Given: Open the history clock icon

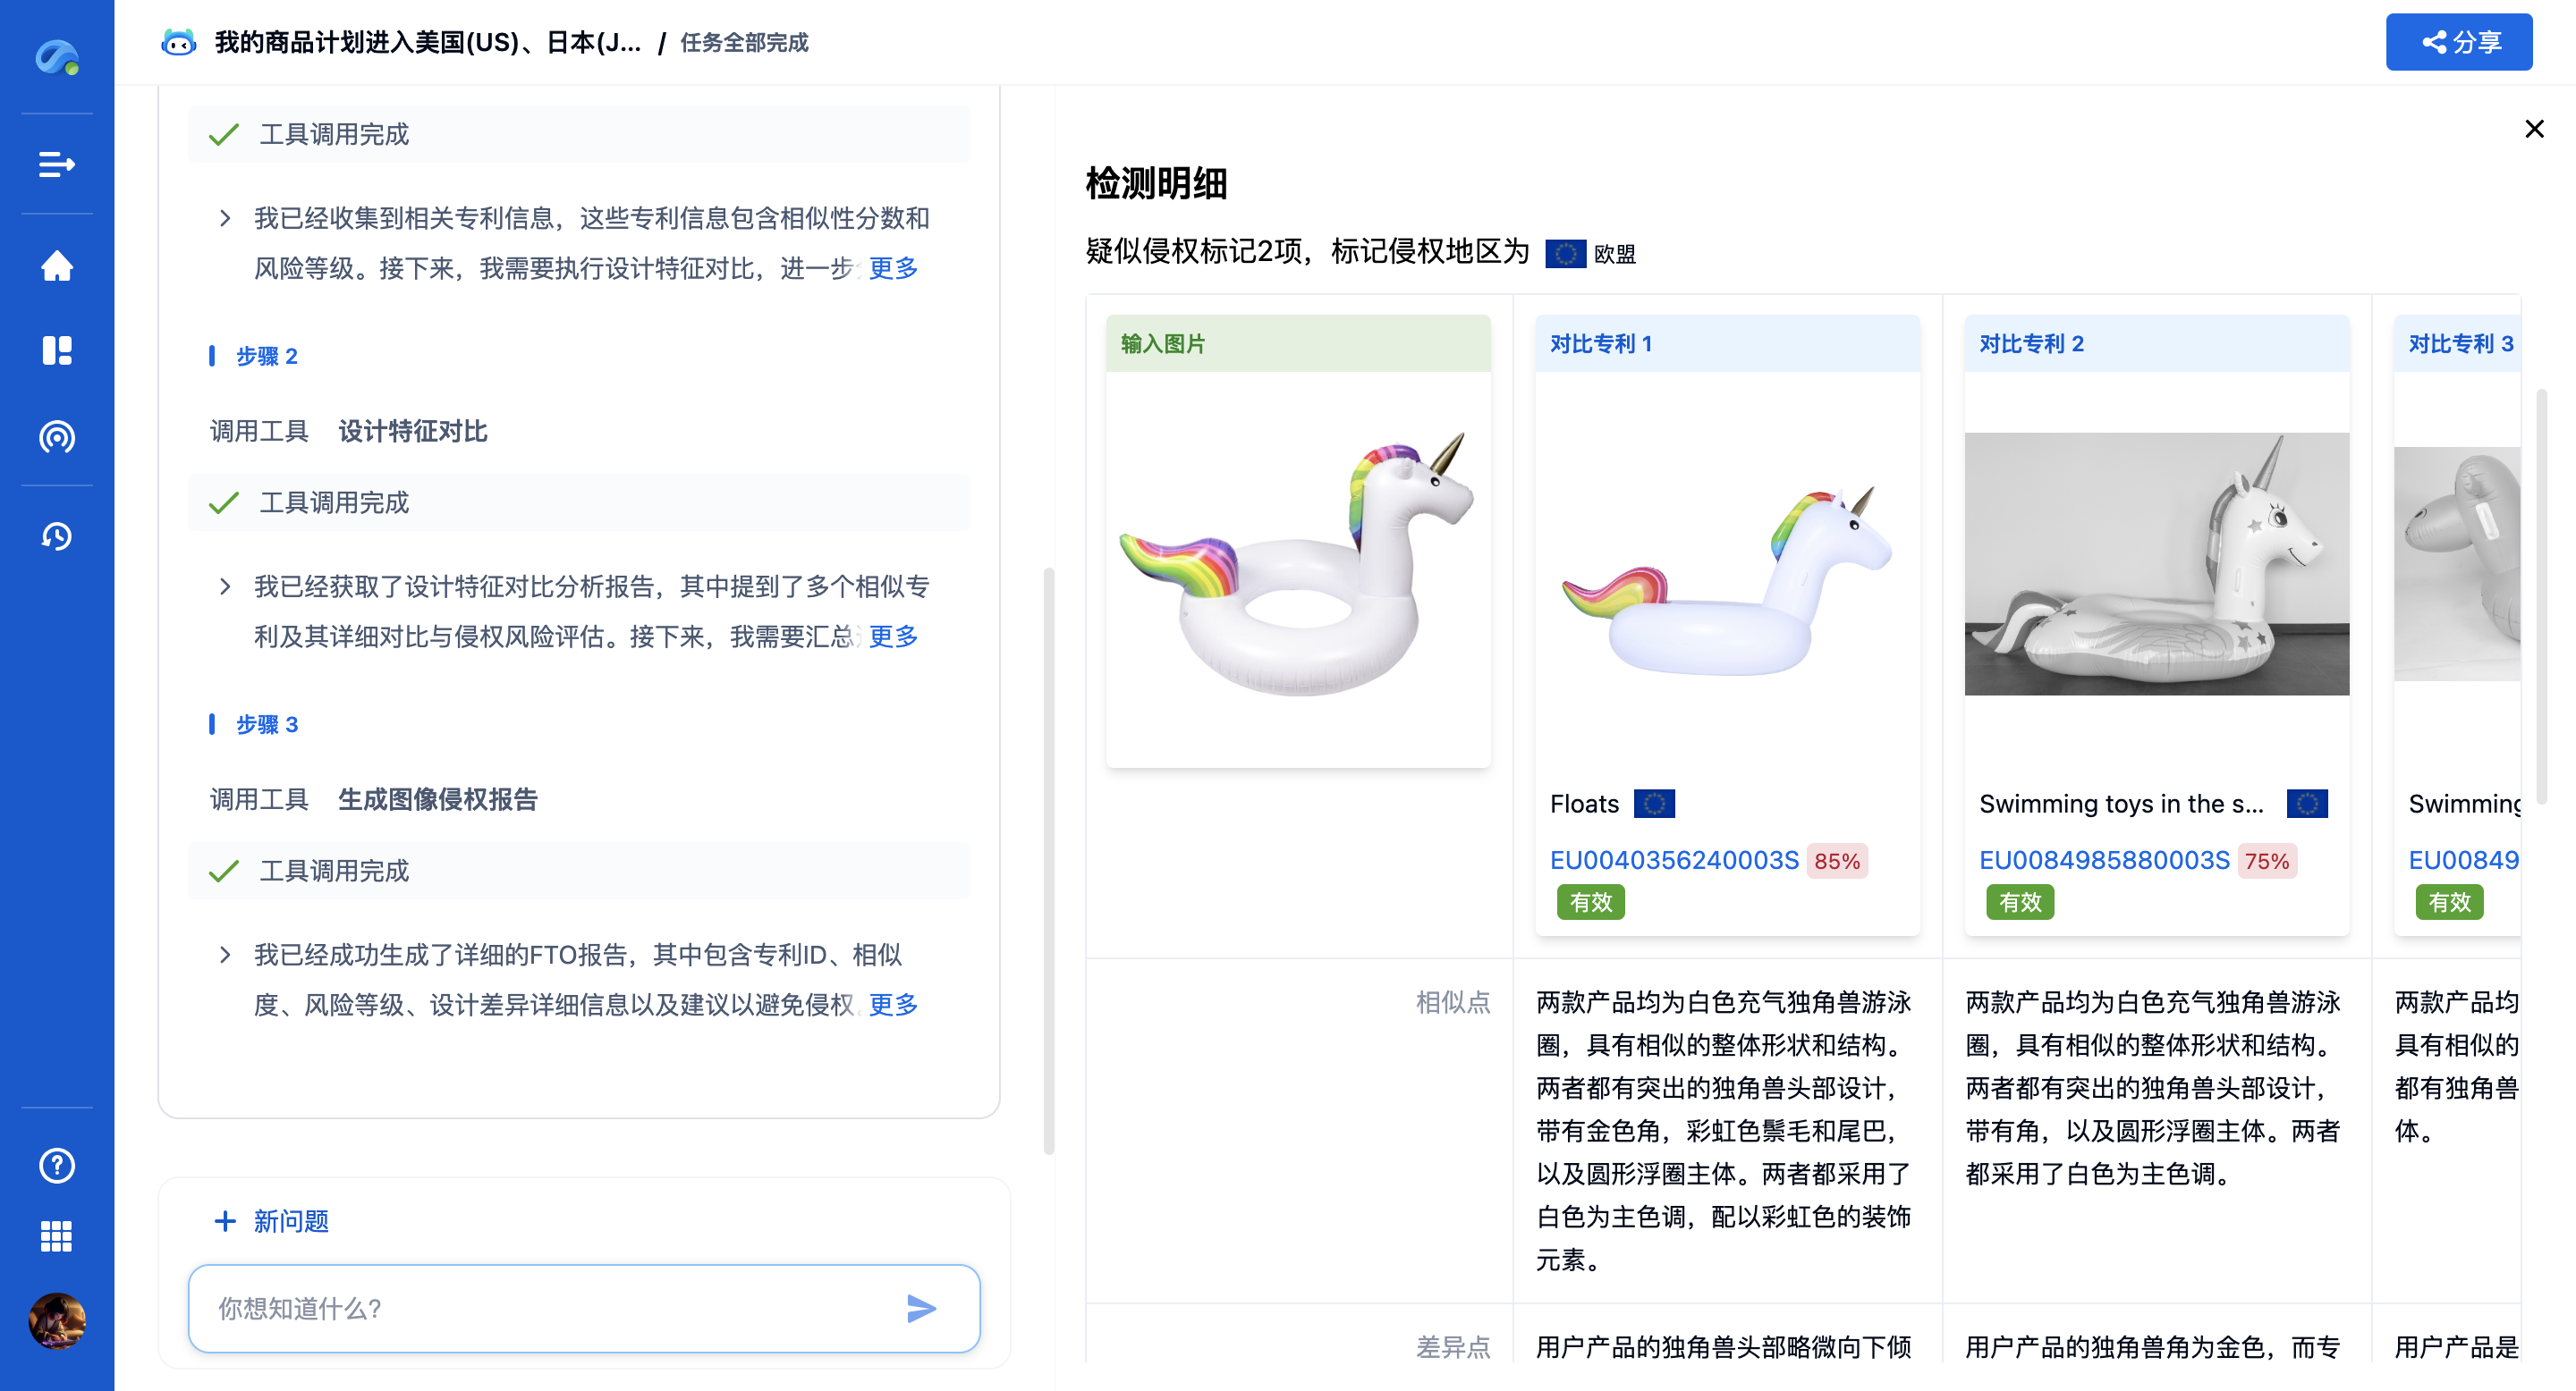Looking at the screenshot, I should click(57, 536).
